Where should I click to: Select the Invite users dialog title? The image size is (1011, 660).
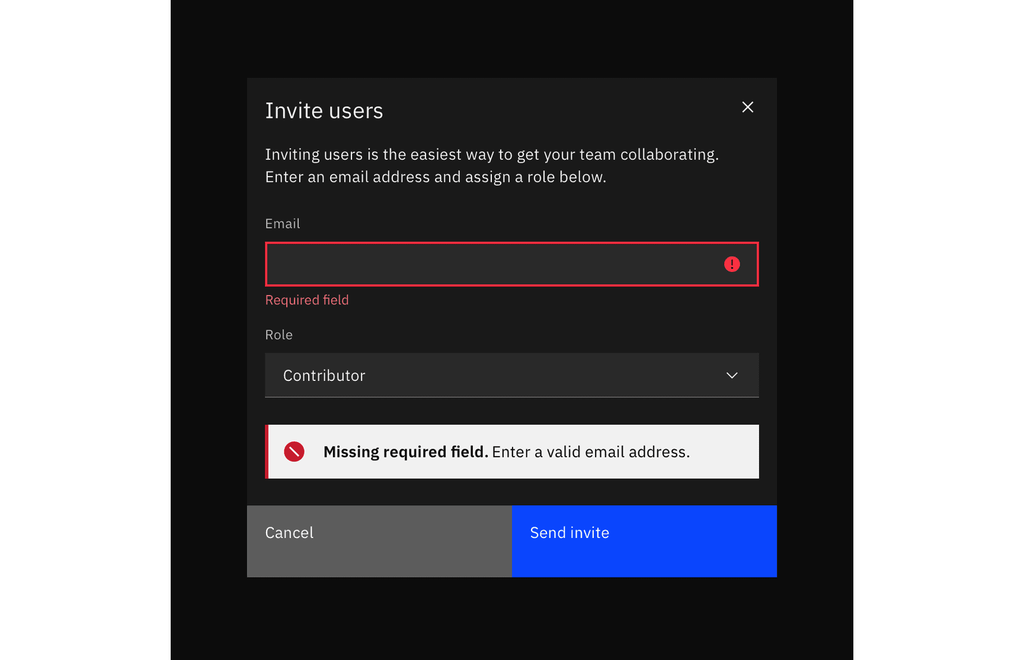click(x=324, y=110)
